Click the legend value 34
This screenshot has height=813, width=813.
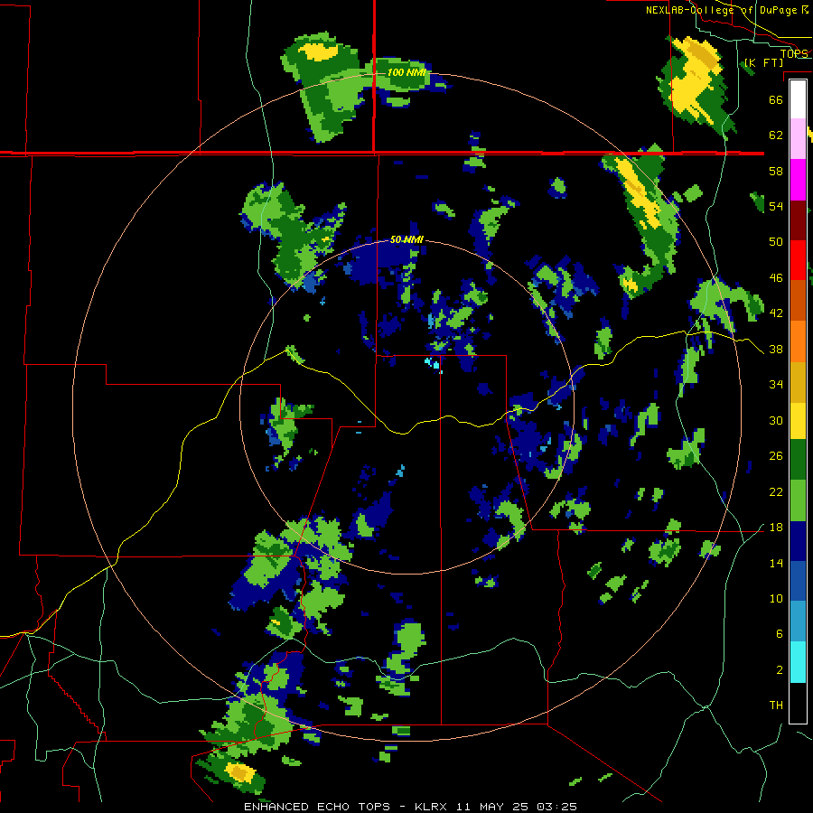(776, 385)
